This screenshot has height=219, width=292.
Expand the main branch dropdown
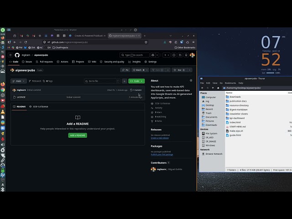(19, 81)
